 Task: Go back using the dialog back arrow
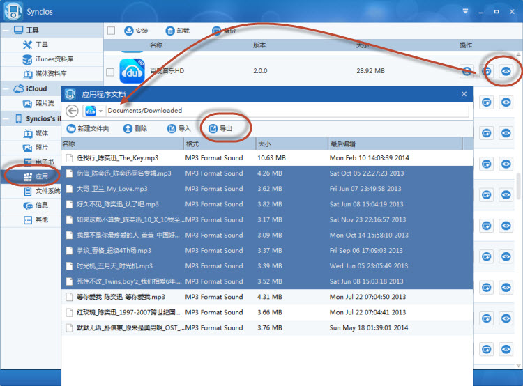pos(72,111)
